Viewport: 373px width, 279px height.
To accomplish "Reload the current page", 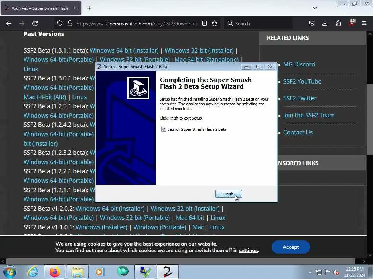I will pos(35,24).
